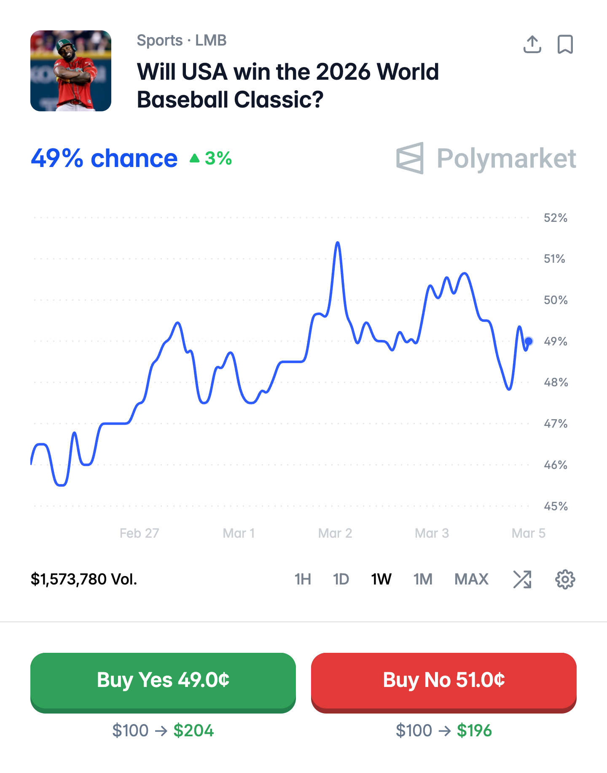
Task: Click the shuffle arrows icon
Action: tap(522, 579)
